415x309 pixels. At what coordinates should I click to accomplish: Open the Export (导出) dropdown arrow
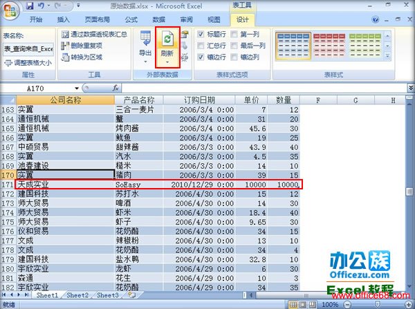[145, 62]
